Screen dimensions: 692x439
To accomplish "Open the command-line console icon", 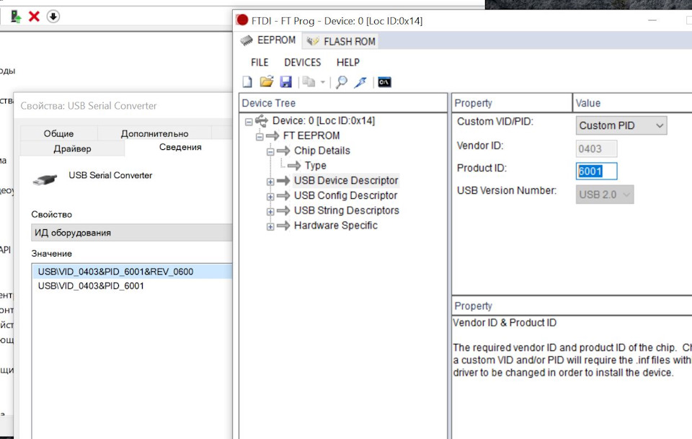I will pyautogui.click(x=384, y=82).
